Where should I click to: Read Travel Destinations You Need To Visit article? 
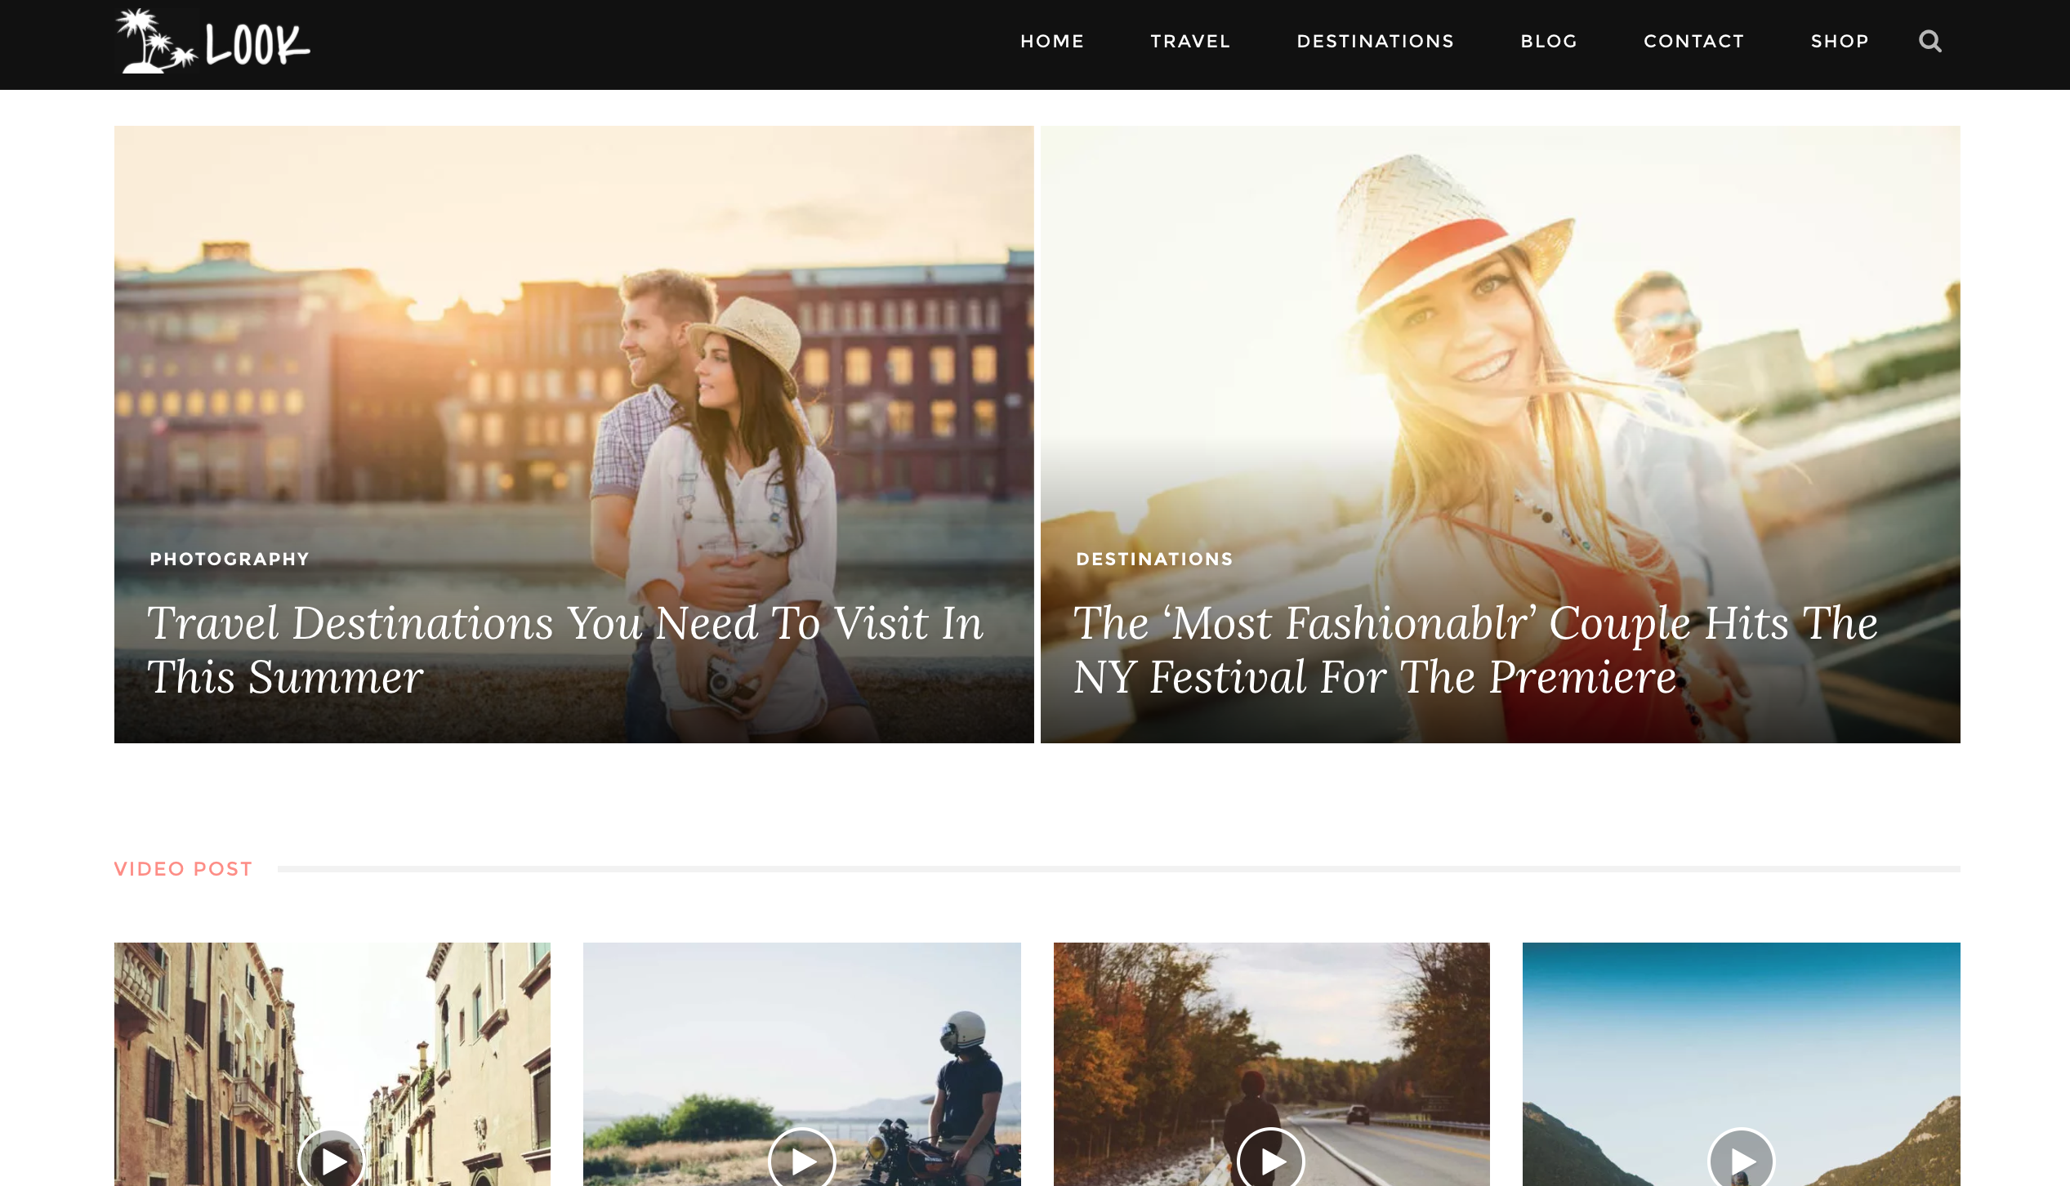pyautogui.click(x=564, y=650)
